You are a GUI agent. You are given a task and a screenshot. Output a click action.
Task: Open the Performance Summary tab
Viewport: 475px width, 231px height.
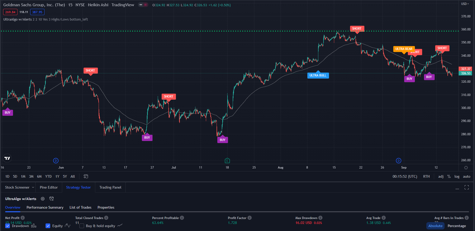click(45, 207)
